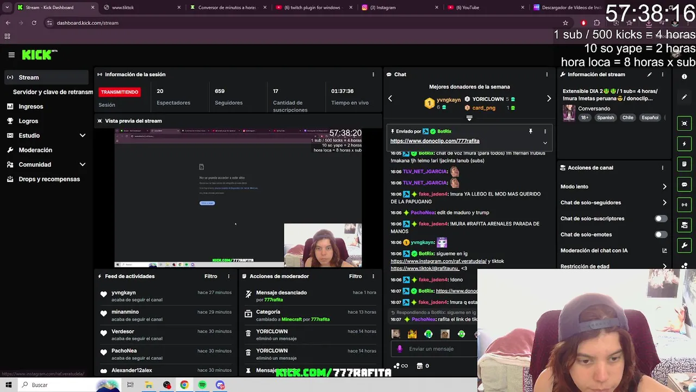The height and width of the screenshot is (392, 696).
Task: Click the lightning bolt sidebar icon
Action: 685,144
